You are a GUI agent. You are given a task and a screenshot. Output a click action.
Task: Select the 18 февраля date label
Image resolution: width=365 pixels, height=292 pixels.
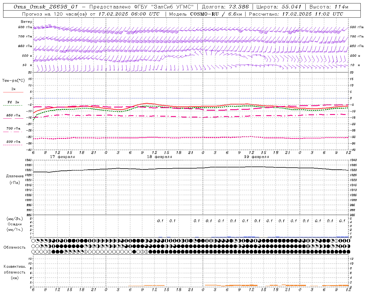159,157
